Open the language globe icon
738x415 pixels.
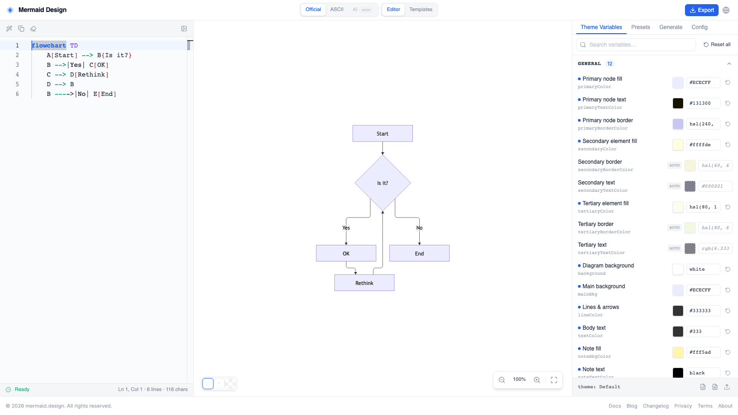coord(726,10)
